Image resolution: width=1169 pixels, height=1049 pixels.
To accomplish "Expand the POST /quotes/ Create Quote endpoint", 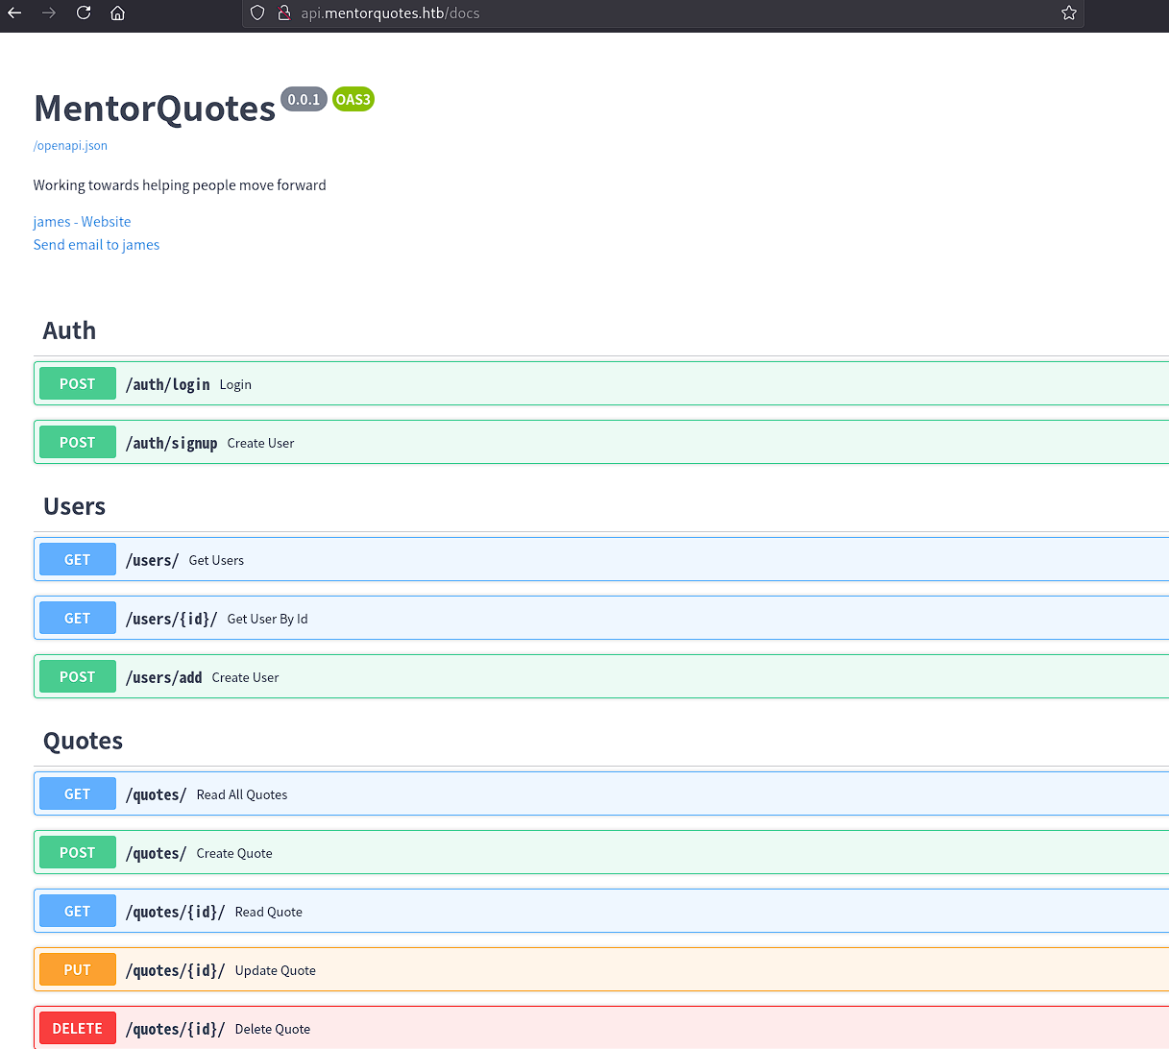I will point(601,852).
